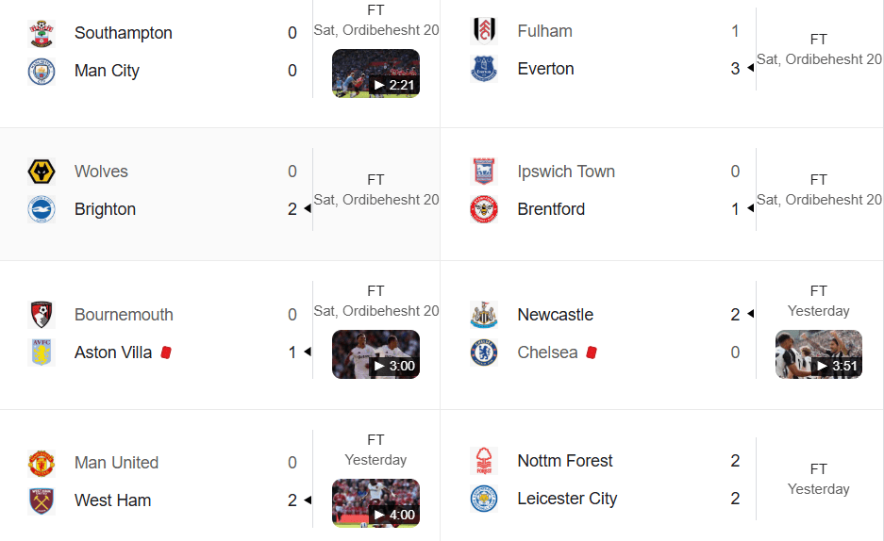The width and height of the screenshot is (884, 541).
Task: Open the Ipswich Town team link
Action: click(x=566, y=172)
